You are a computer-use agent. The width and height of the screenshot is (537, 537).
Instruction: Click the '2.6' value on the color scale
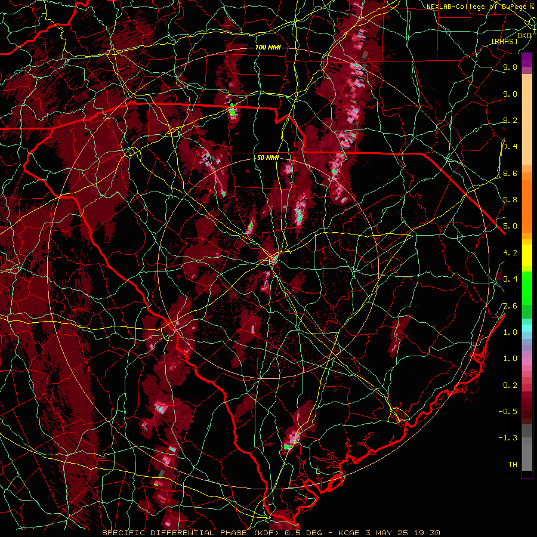coord(510,306)
